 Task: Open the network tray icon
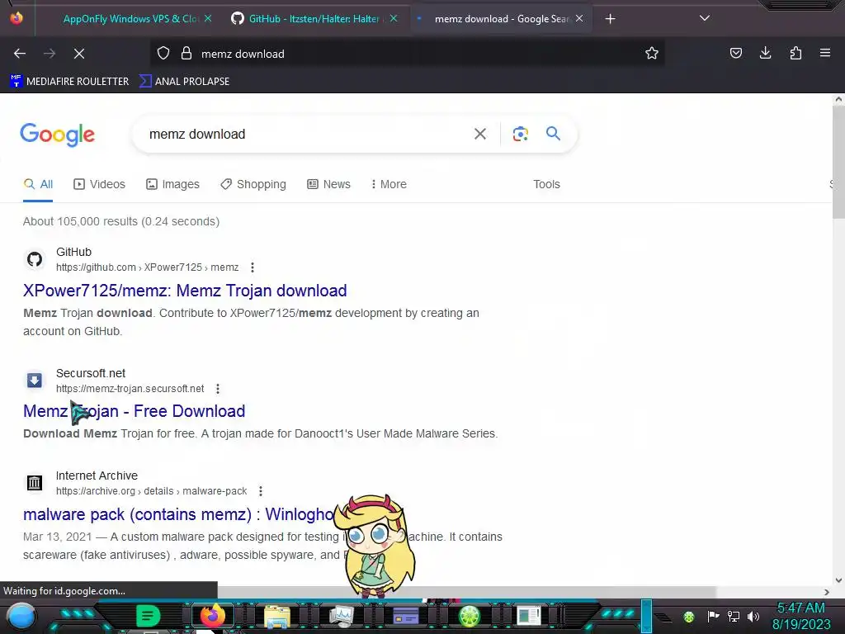point(734,616)
